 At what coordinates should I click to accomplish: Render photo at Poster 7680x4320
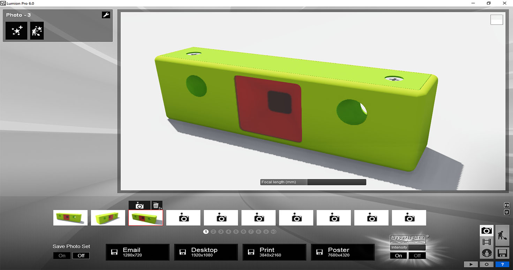coord(343,252)
